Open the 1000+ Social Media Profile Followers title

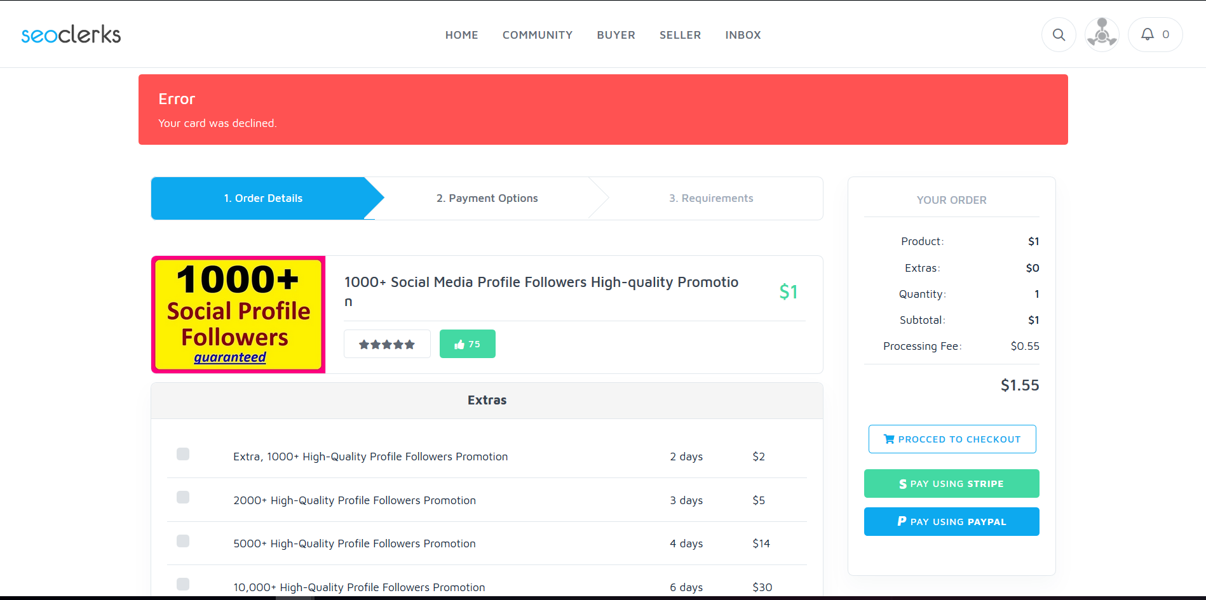click(x=541, y=291)
